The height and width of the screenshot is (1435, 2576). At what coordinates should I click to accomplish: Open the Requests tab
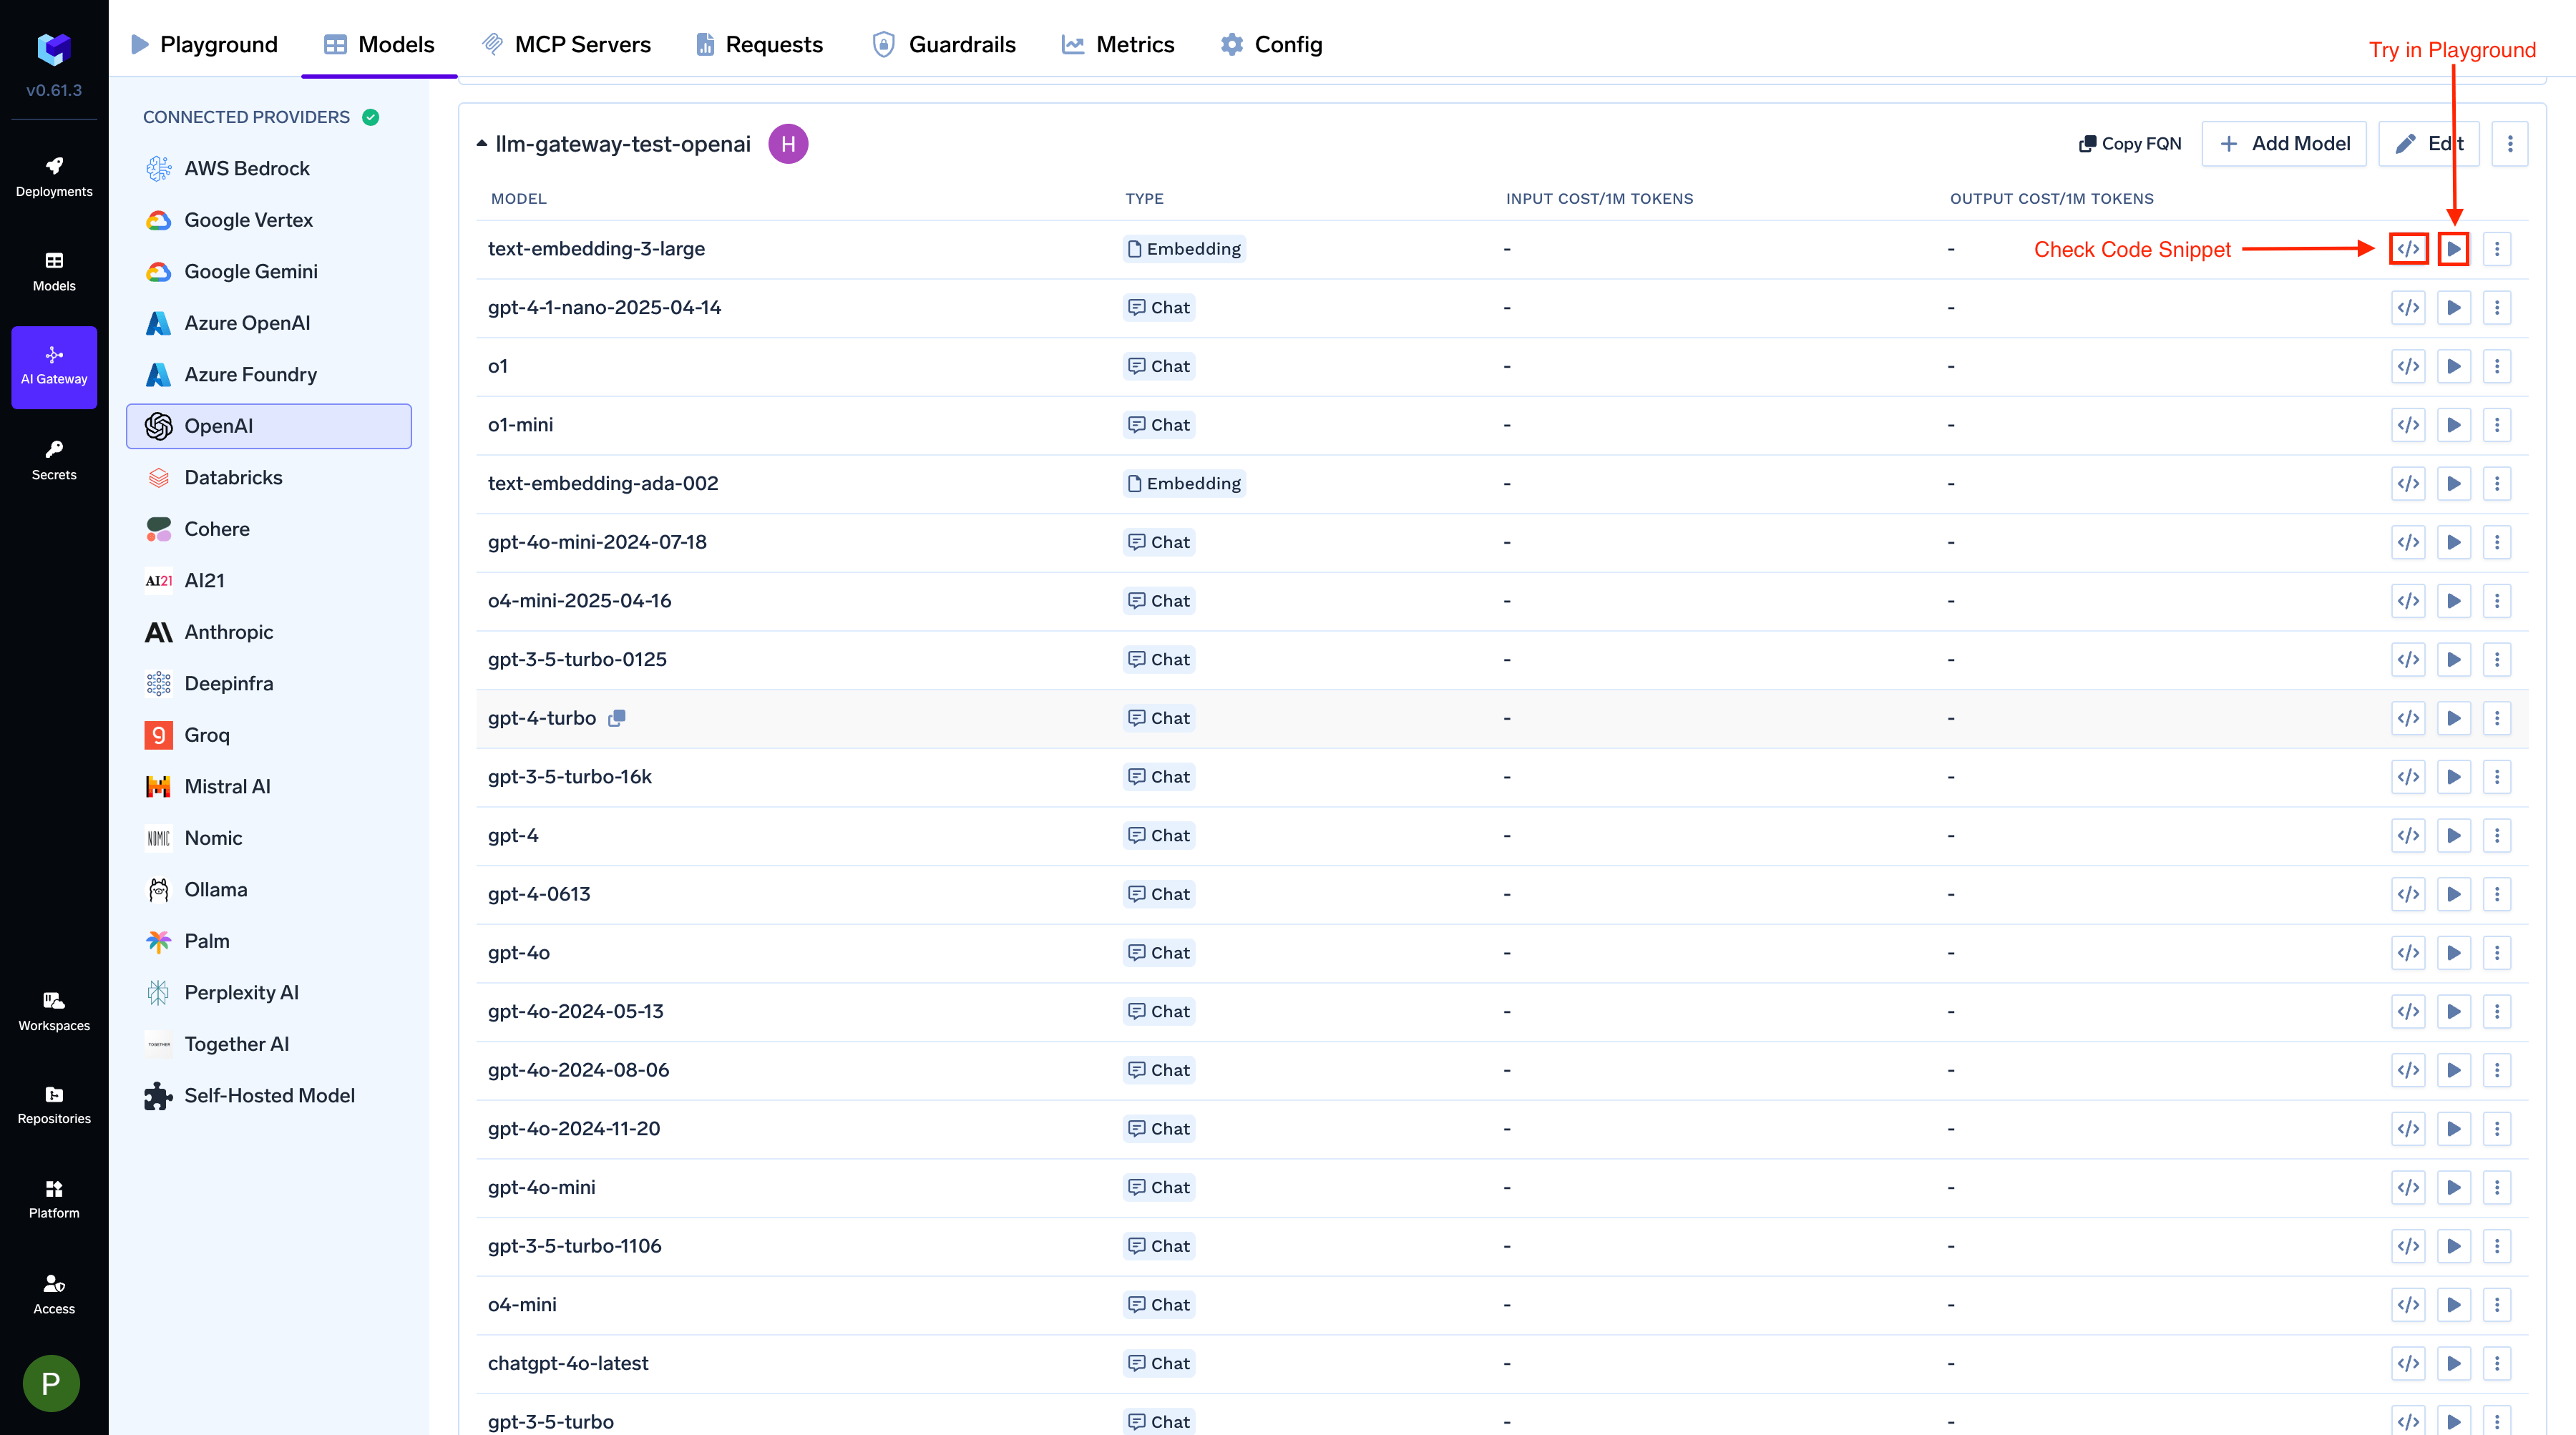coord(760,44)
